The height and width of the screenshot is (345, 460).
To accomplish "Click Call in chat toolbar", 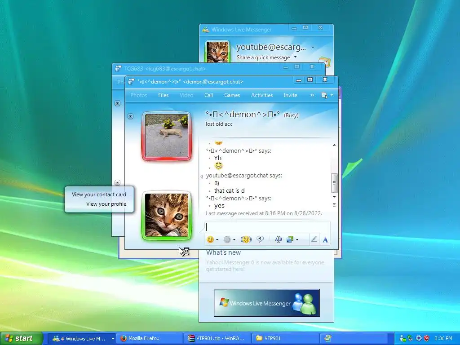I will [x=208, y=95].
